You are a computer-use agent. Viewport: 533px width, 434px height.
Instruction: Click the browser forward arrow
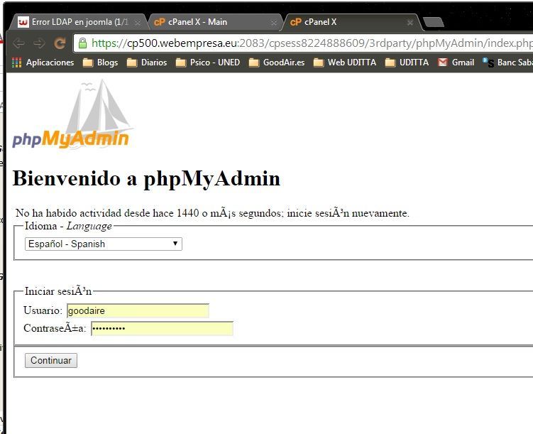[x=40, y=43]
